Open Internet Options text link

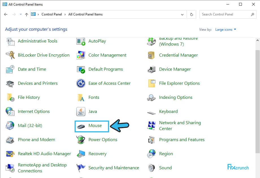[x=34, y=112]
